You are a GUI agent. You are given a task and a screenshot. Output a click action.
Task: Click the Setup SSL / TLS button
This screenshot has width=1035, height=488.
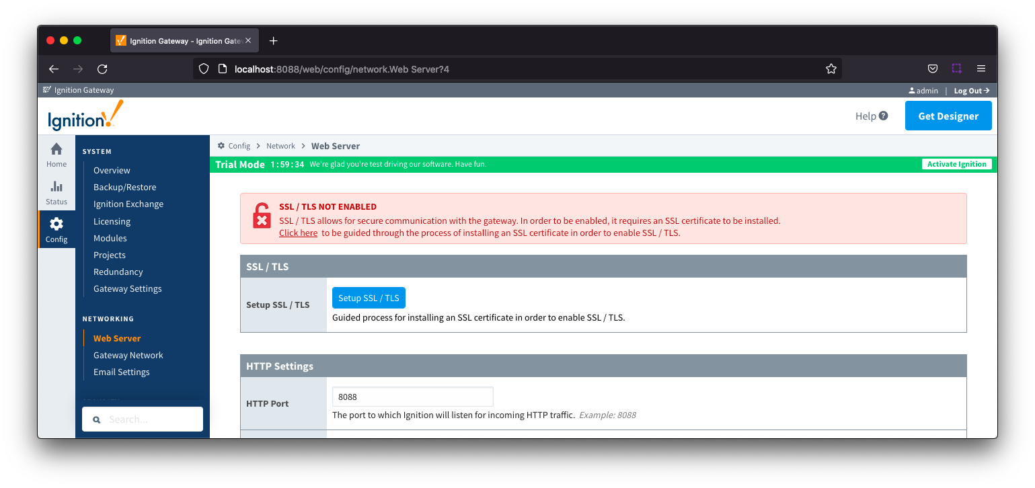[369, 298]
